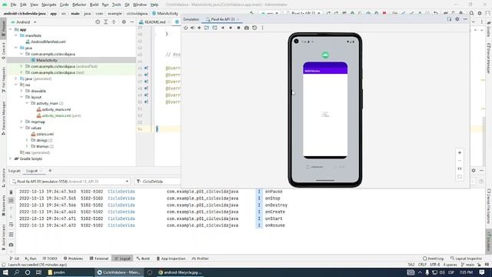Screen dimensions: 492x277
Task: Open the app run configuration dropdown
Action: [270, 14]
